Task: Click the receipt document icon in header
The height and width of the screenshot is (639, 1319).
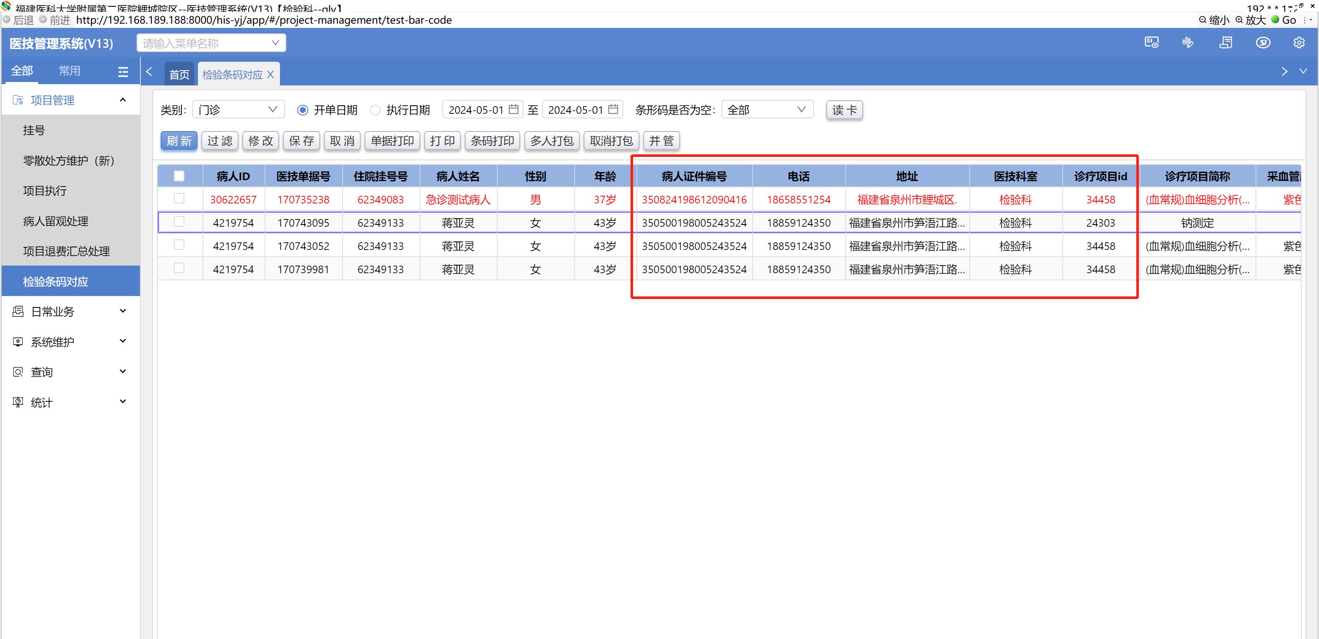Action: pos(1226,42)
